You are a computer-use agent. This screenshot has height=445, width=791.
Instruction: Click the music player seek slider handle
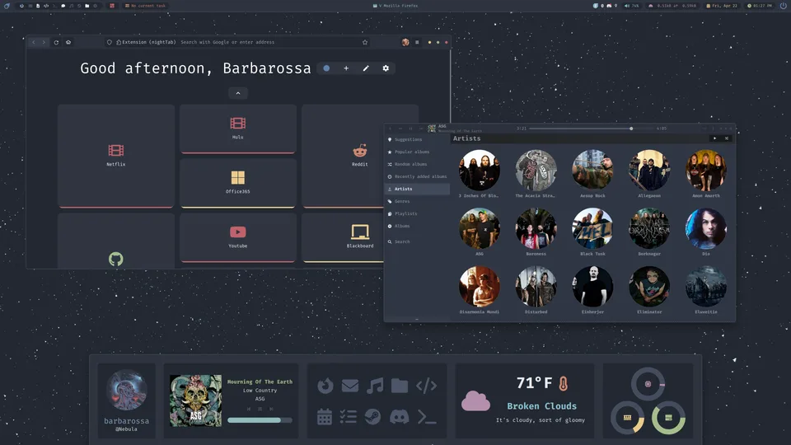tap(631, 129)
